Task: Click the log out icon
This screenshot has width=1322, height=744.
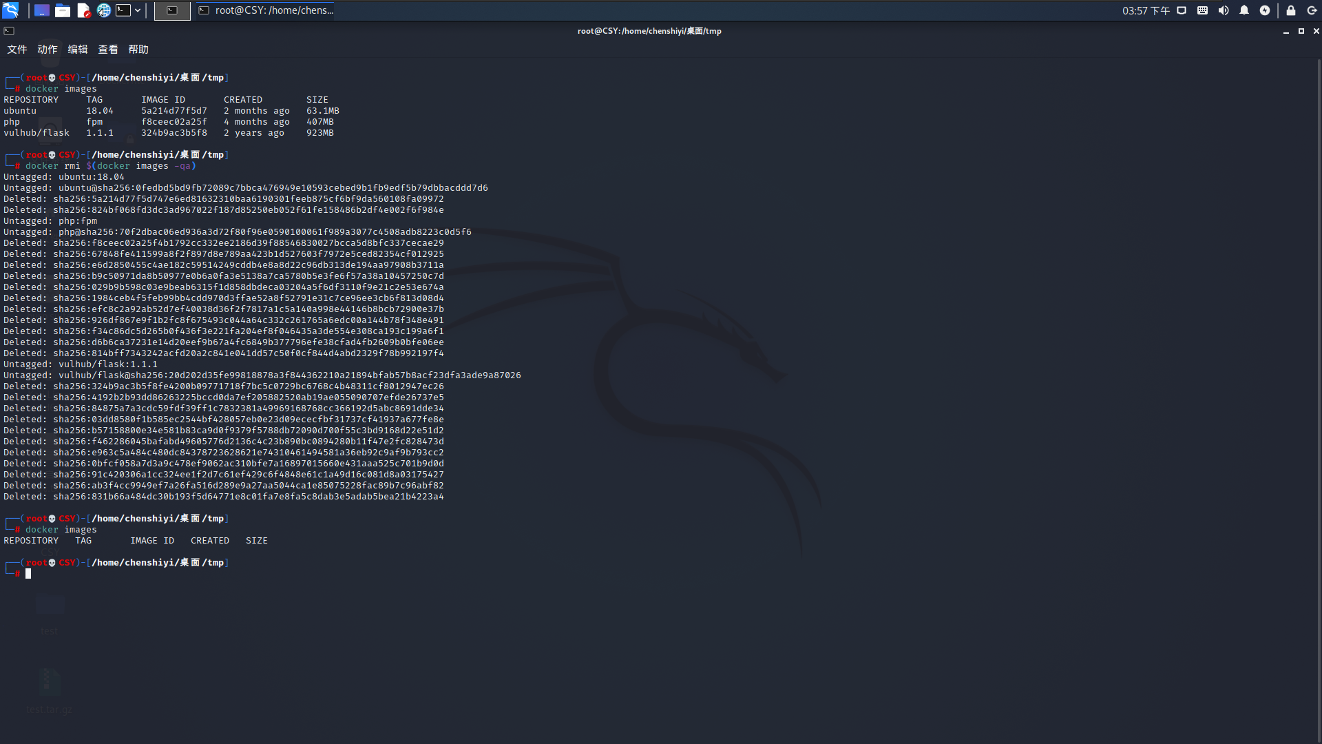Action: pos(1312,10)
